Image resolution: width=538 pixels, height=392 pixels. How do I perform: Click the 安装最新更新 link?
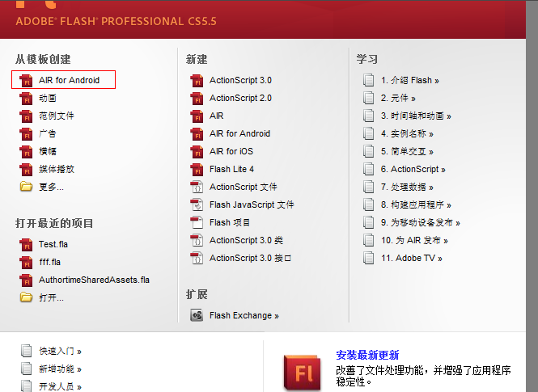tap(367, 355)
